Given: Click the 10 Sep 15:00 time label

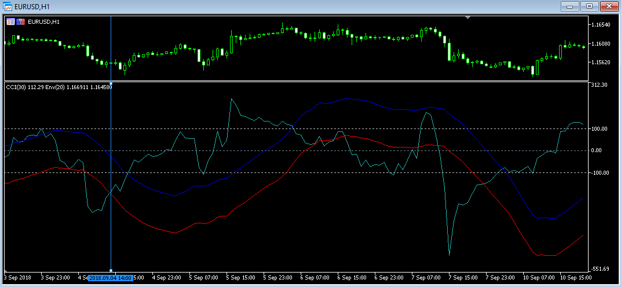Looking at the screenshot, I should [576, 278].
